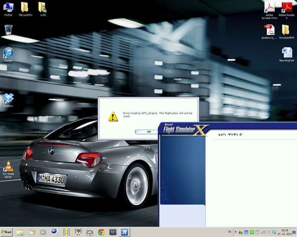The image size is (297, 237).
Task: Select the EncriptedPDF folder icon
Action: click(287, 32)
